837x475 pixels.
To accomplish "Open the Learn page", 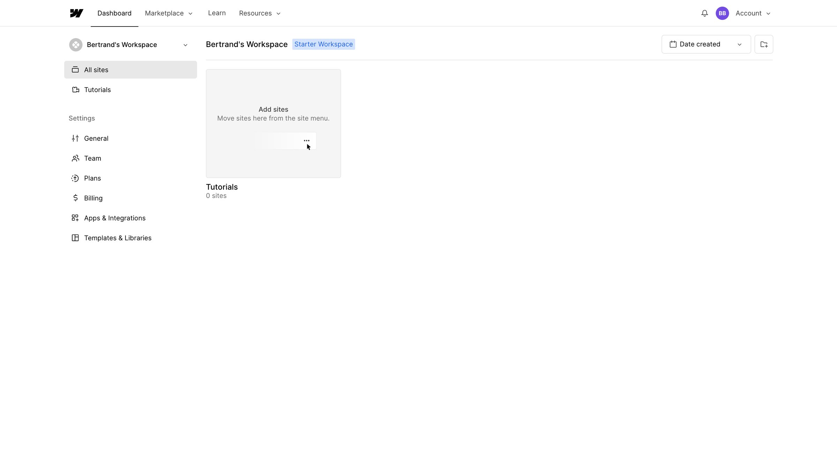I will click(217, 13).
